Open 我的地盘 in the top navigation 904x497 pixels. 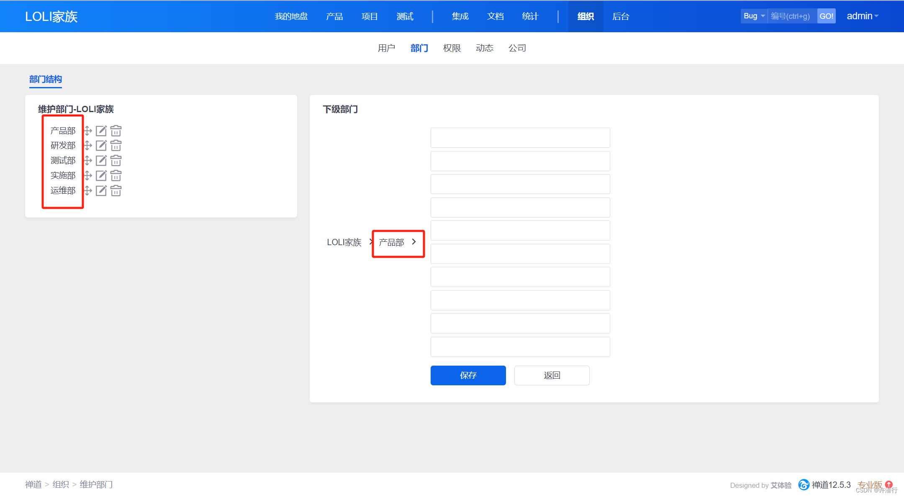click(x=291, y=16)
